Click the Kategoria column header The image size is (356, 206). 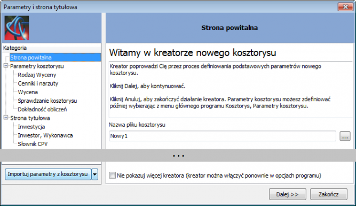pyautogui.click(x=51, y=48)
